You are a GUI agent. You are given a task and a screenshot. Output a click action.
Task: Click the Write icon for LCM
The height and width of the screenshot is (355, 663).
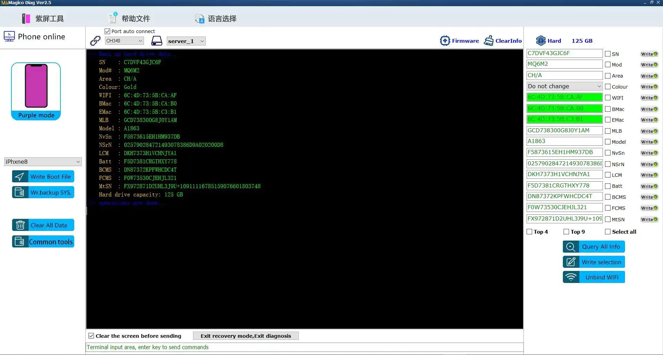tap(649, 175)
